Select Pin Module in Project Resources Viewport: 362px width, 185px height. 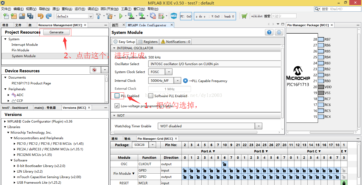tap(20, 50)
